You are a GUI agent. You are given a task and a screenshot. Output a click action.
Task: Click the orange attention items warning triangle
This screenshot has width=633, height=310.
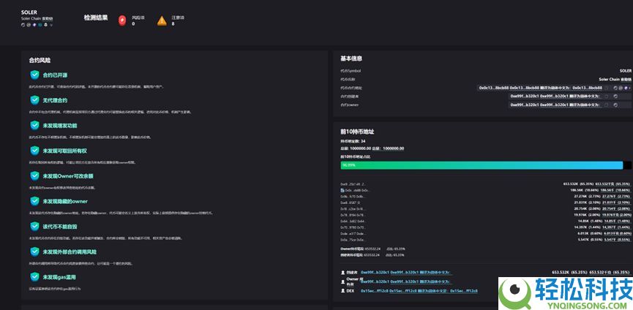pos(162,20)
